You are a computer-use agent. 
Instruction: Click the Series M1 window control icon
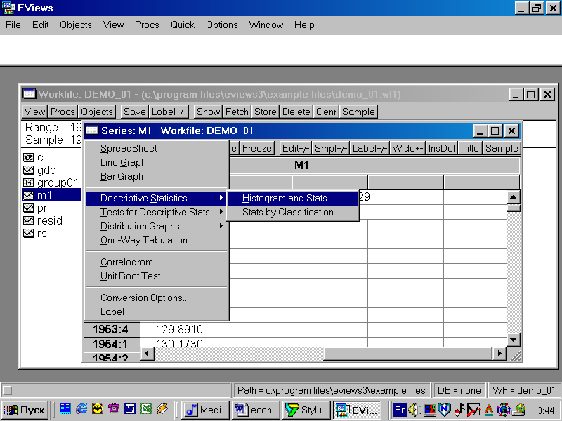click(92, 131)
